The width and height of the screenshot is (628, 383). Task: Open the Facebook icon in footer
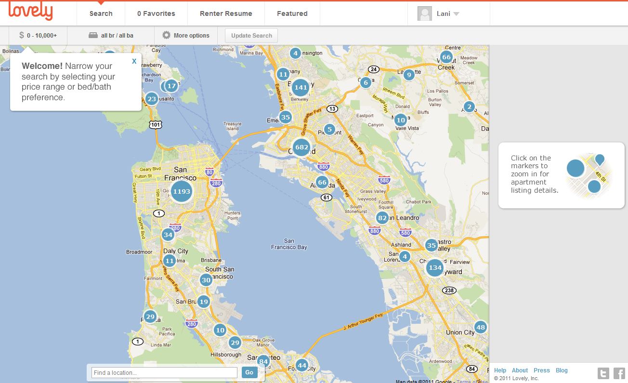[619, 373]
